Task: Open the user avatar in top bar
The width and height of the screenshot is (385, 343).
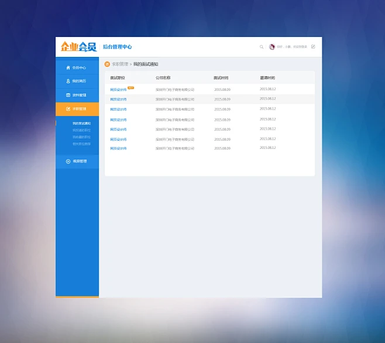Action: coord(272,47)
